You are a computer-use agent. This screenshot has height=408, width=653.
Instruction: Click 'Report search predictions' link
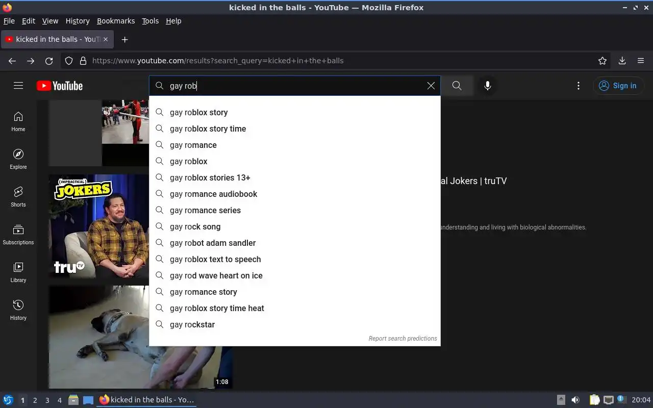click(x=403, y=338)
